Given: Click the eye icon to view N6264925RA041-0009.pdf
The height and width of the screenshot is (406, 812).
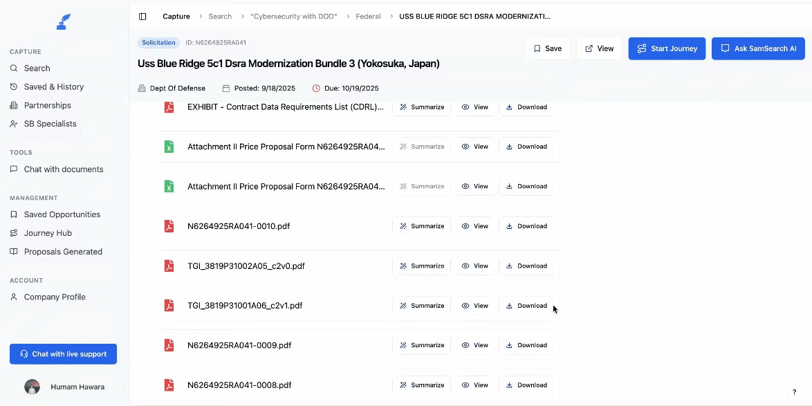Looking at the screenshot, I should (465, 344).
